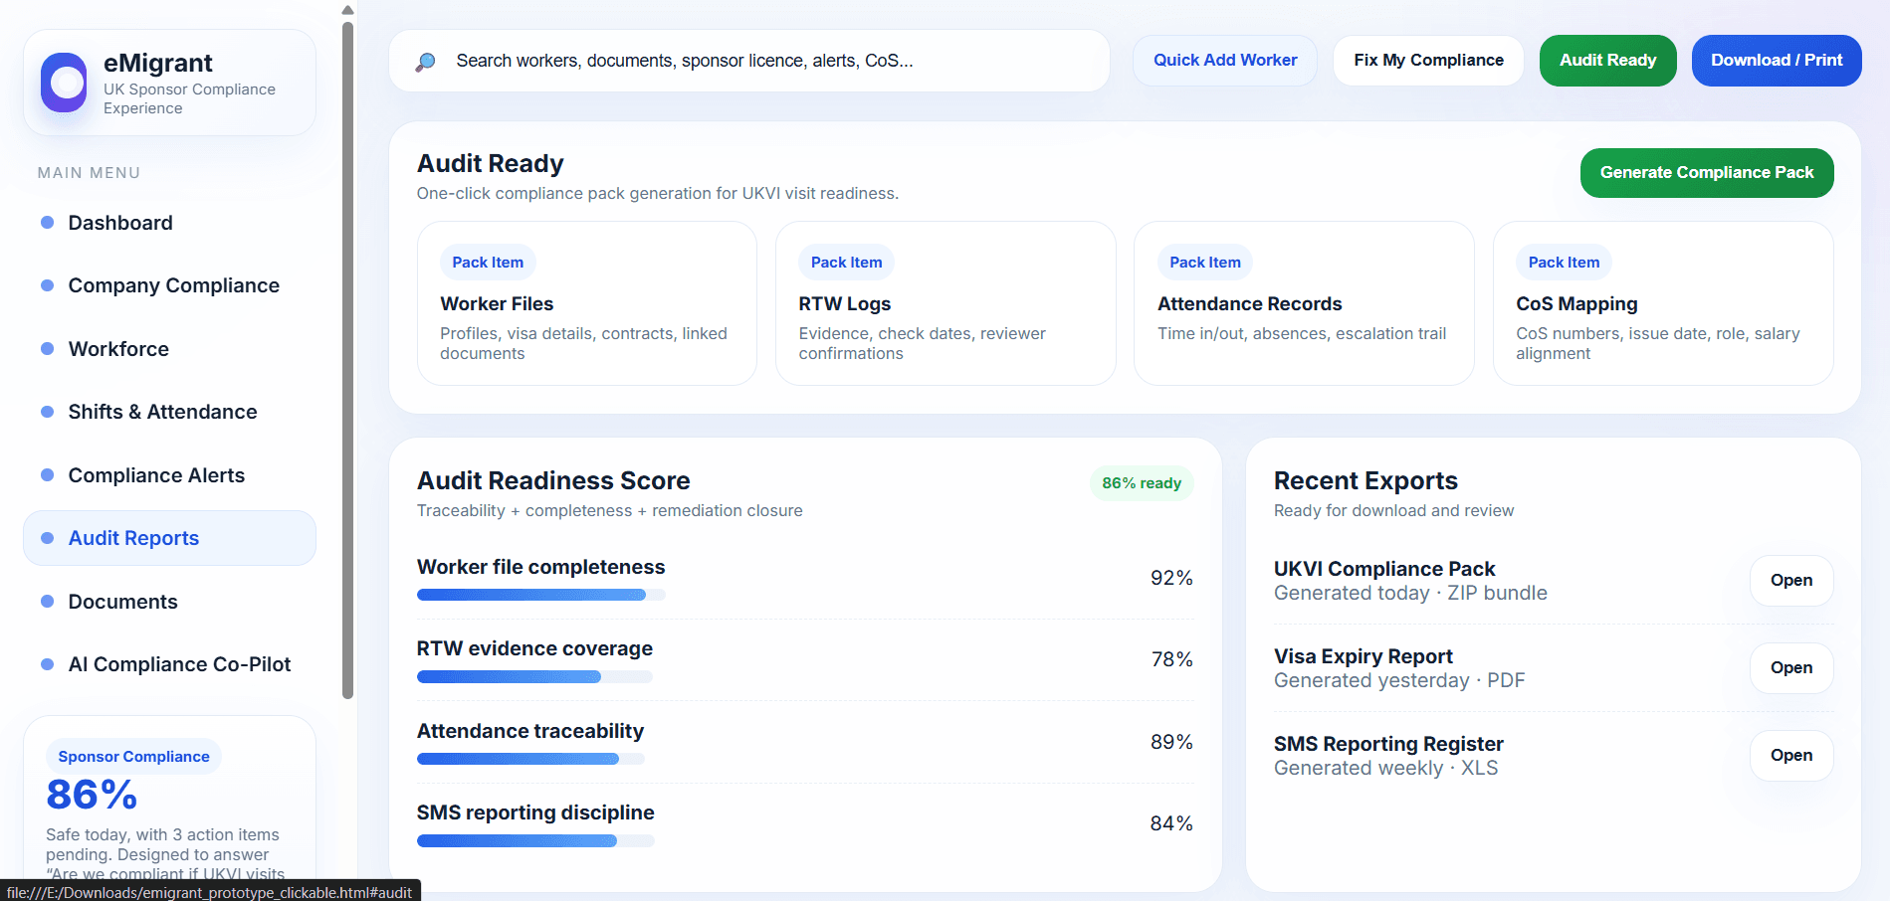The image size is (1890, 901).
Task: Click inside the search workers field
Action: click(697, 61)
